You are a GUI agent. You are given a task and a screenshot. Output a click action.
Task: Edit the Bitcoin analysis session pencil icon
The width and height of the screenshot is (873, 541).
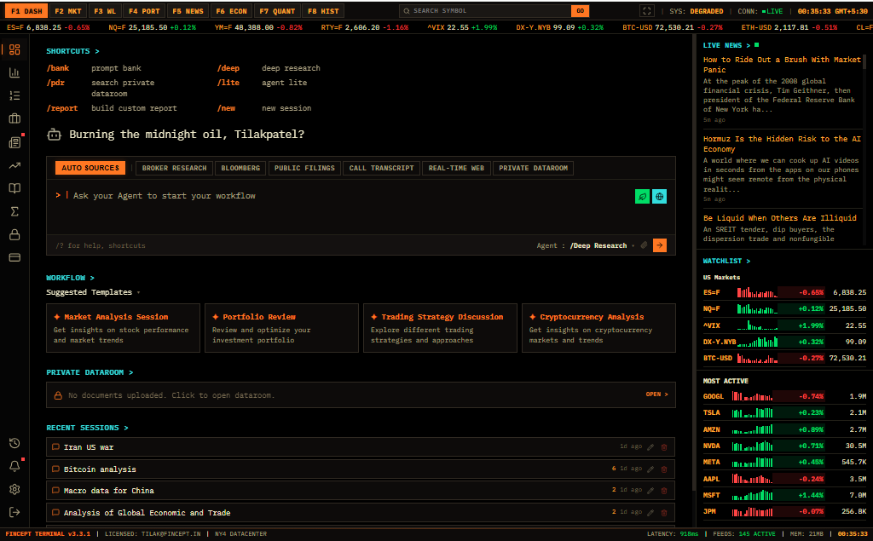pos(650,469)
